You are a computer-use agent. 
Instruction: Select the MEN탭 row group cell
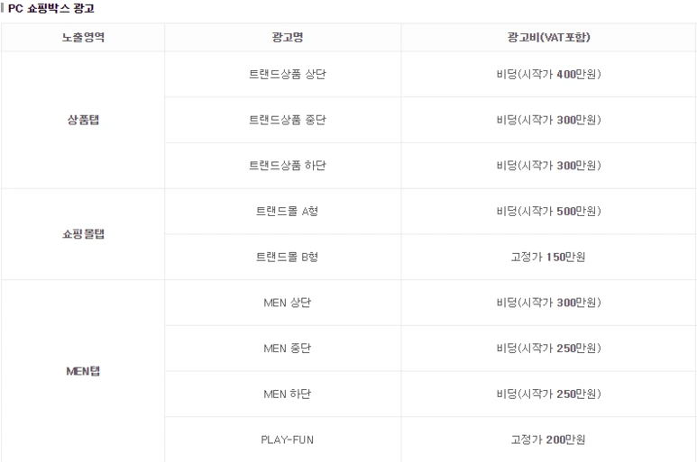[83, 371]
